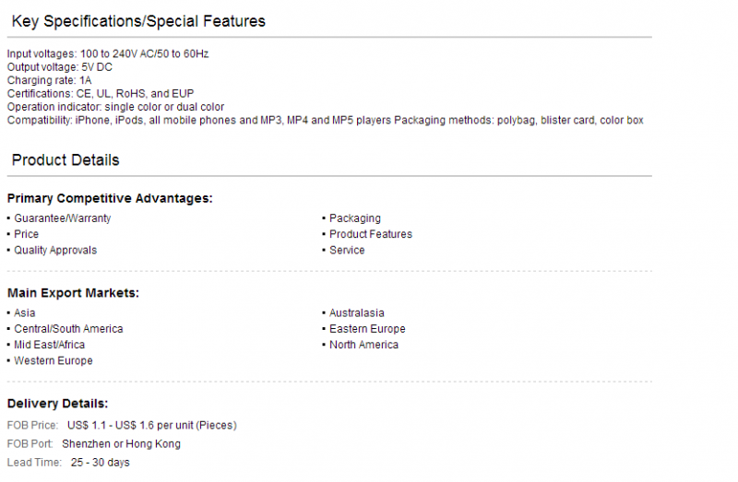Image resolution: width=738 pixels, height=482 pixels.
Task: Click the Guarantee/Warranty bullet item
Action: 62,218
